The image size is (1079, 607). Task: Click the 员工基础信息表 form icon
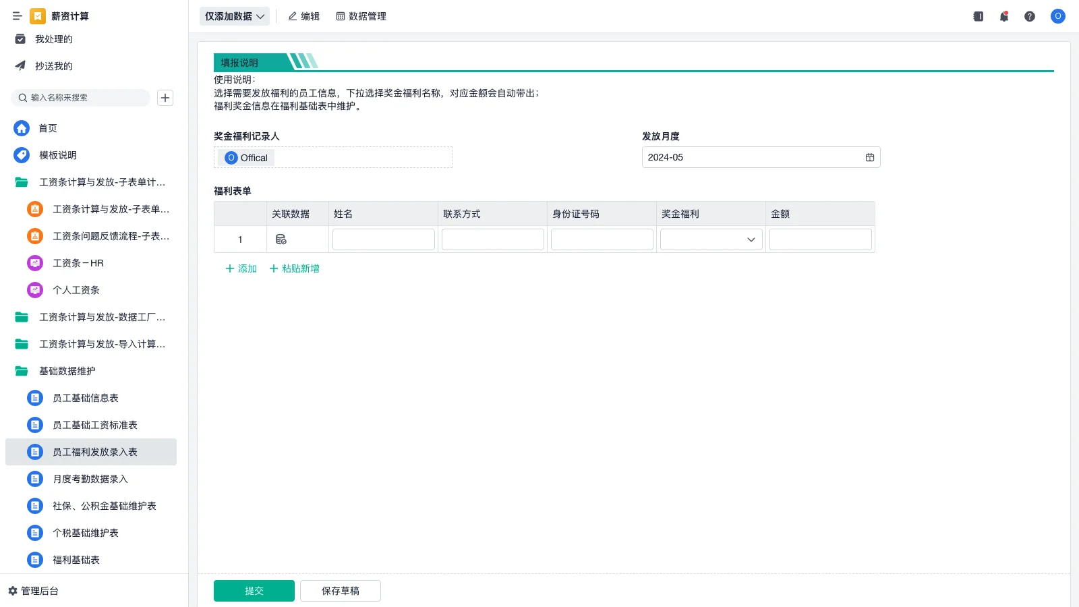tap(35, 398)
